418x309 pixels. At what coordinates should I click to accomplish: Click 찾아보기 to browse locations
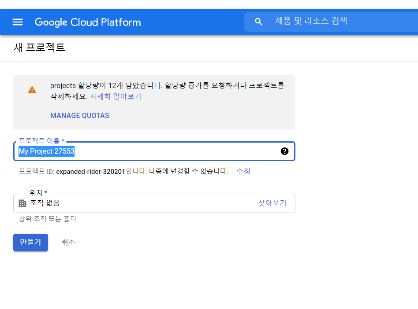click(272, 203)
